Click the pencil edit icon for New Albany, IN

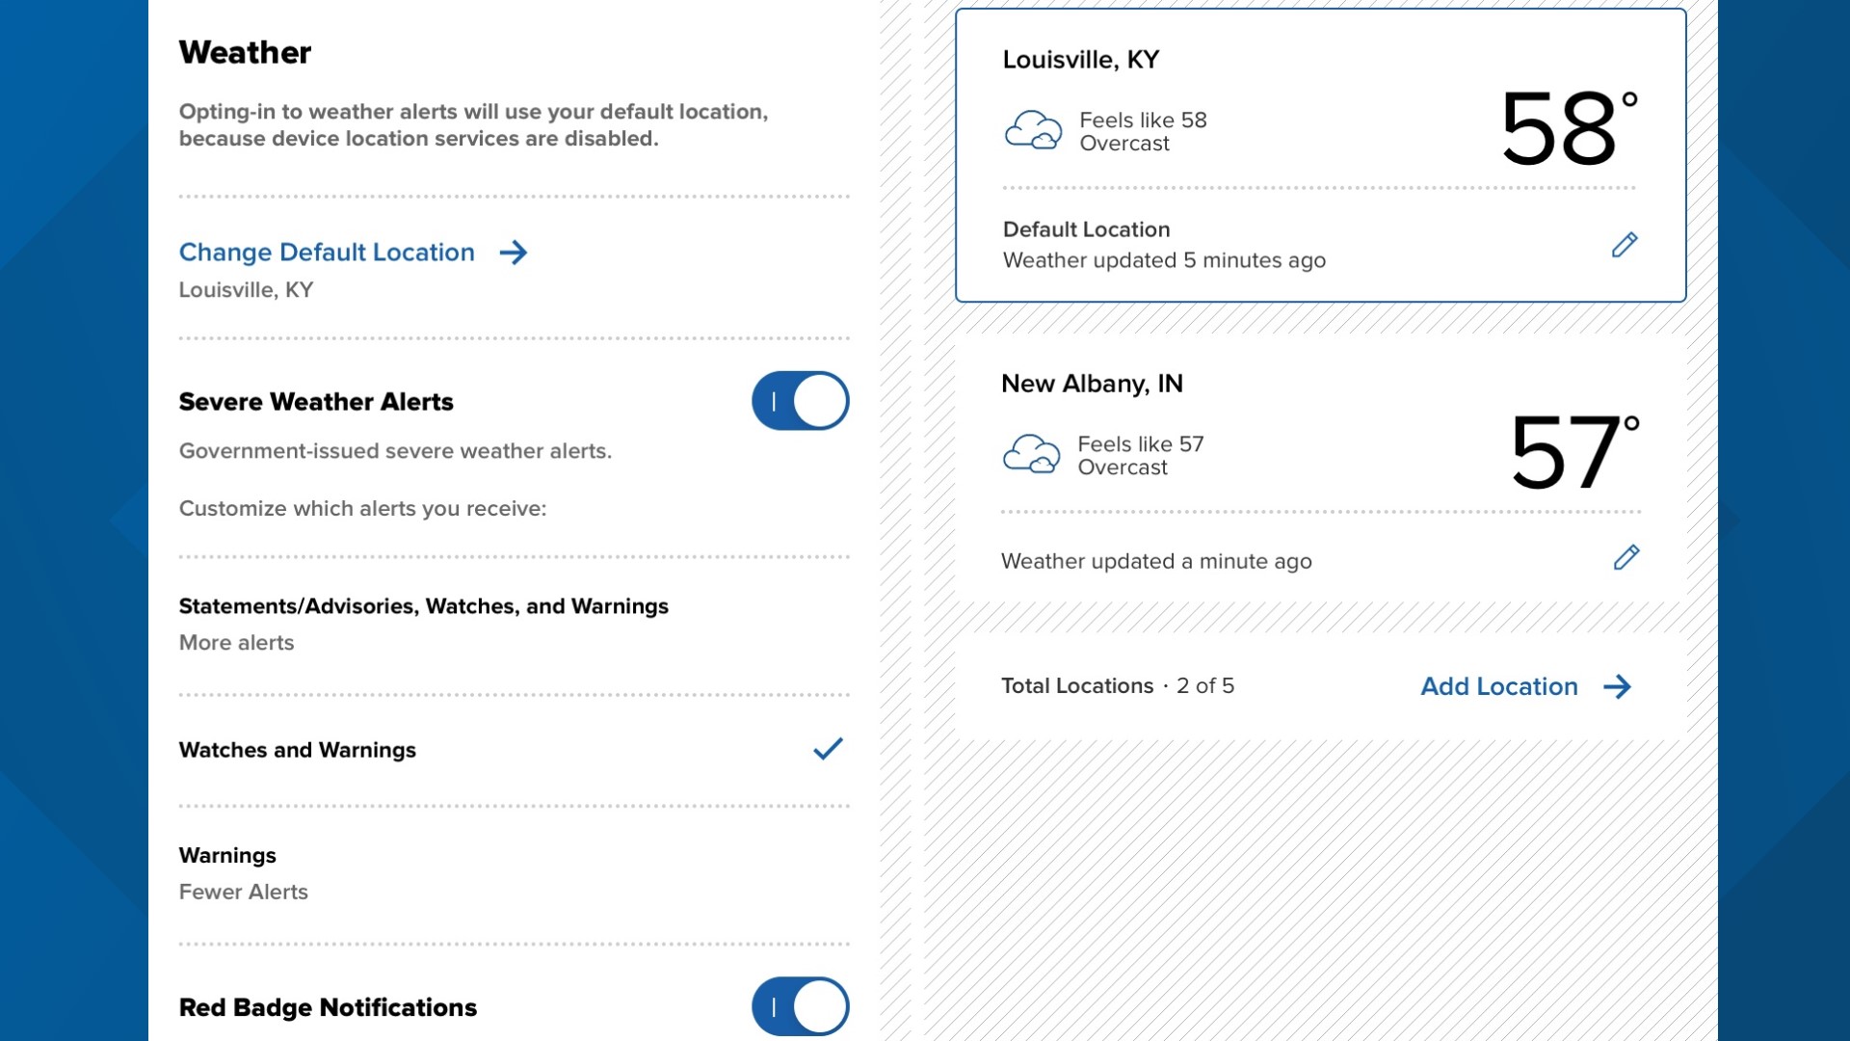click(x=1626, y=557)
